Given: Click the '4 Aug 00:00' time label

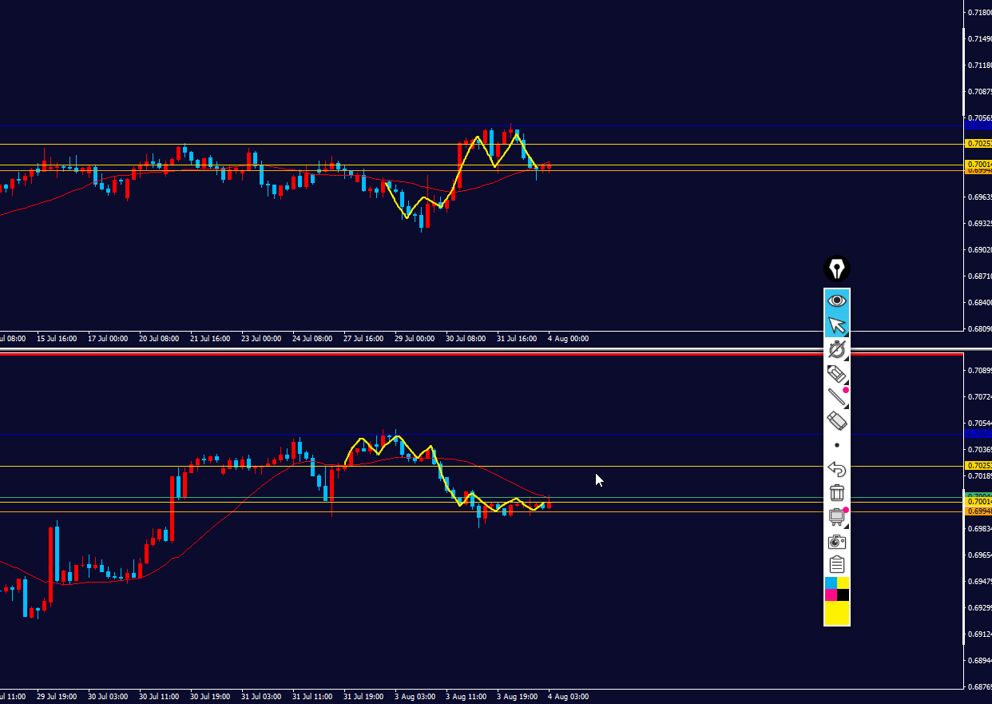Looking at the screenshot, I should click(x=568, y=339).
